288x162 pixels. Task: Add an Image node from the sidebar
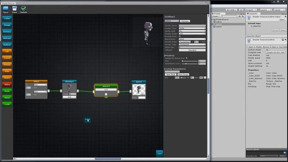coord(7,25)
